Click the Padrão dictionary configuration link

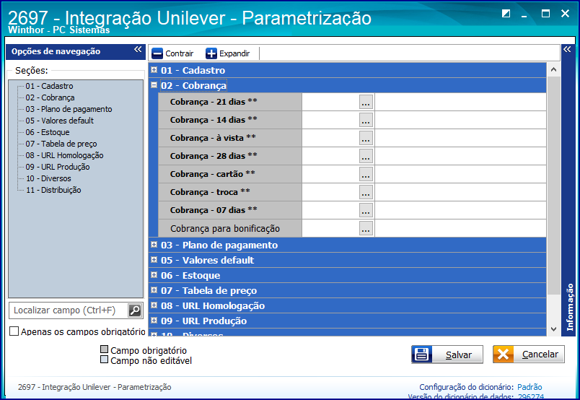[530, 387]
